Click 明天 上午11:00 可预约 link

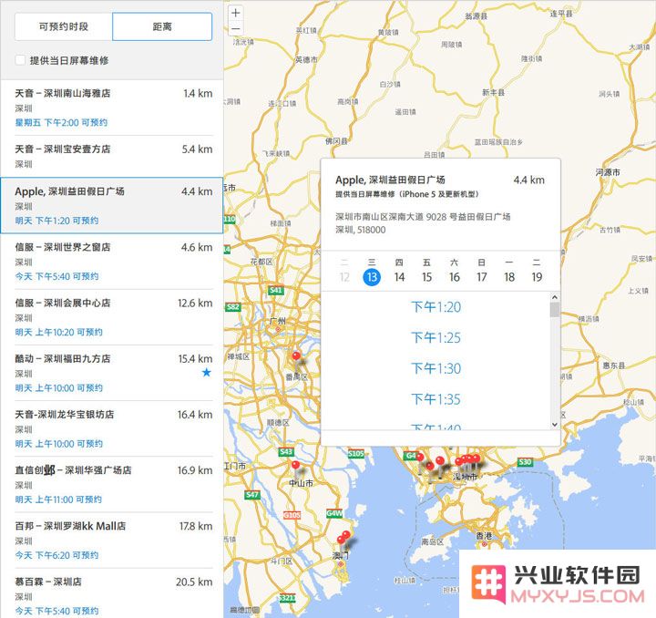pyautogui.click(x=58, y=500)
